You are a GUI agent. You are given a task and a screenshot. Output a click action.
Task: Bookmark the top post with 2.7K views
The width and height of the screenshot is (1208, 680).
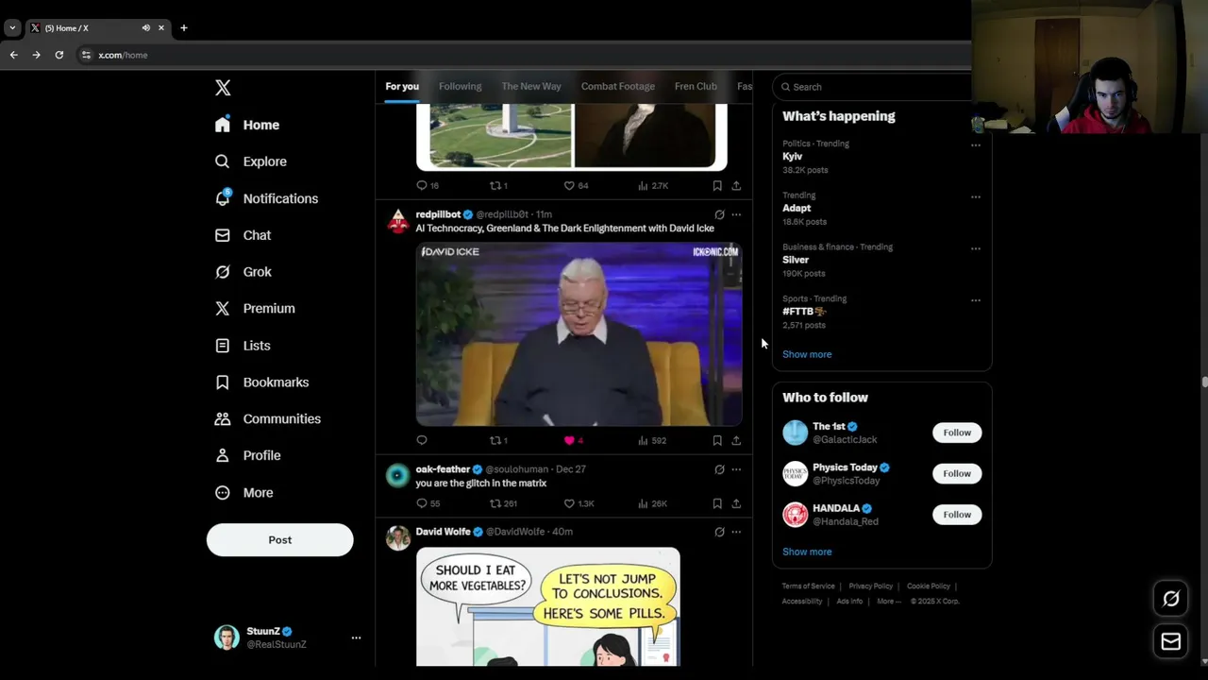717,185
